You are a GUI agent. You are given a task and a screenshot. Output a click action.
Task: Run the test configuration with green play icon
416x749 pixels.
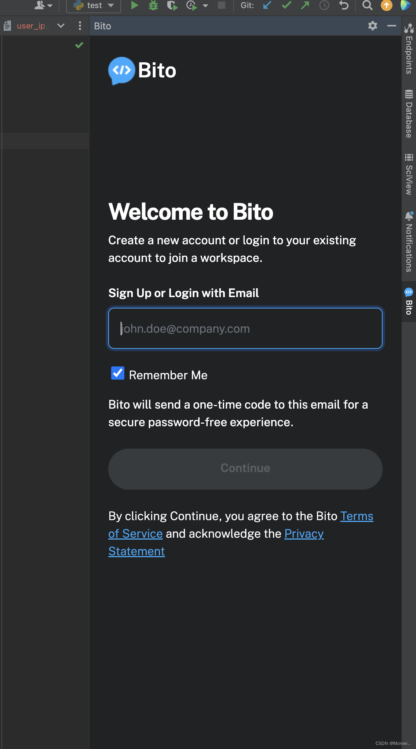coord(135,5)
